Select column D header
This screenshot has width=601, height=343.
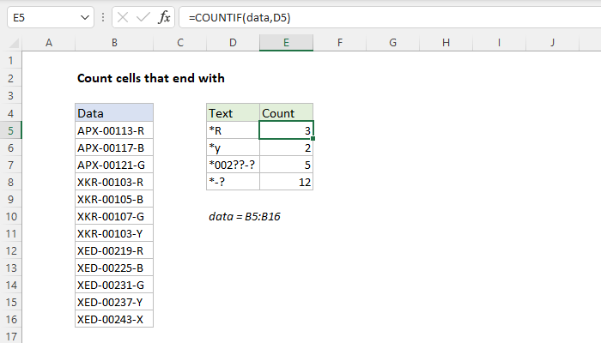tap(233, 43)
